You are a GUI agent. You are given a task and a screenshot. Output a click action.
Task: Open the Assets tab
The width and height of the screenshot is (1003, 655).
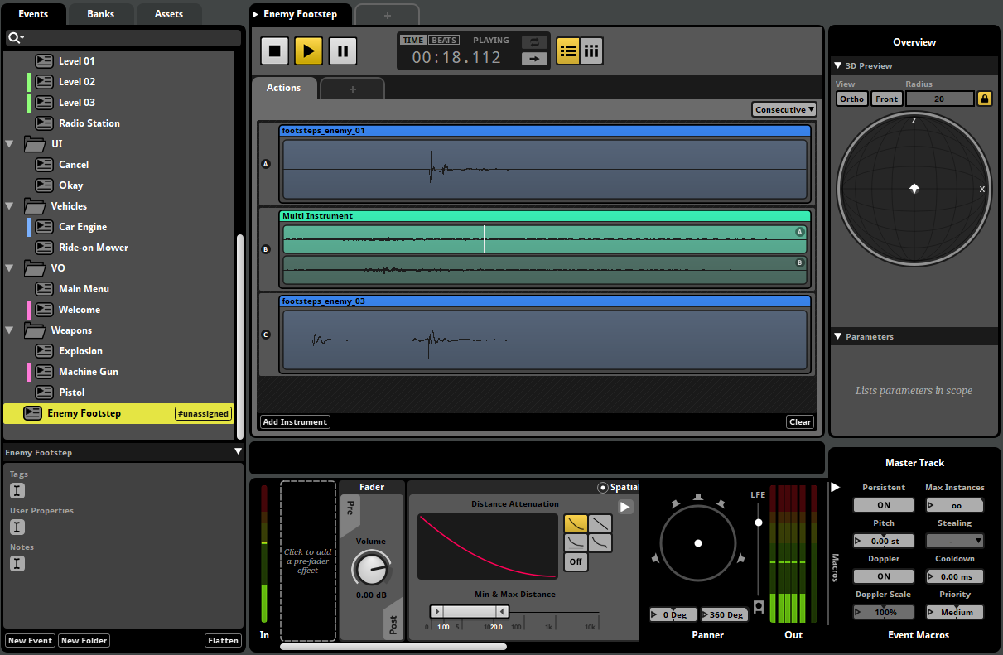pos(168,14)
